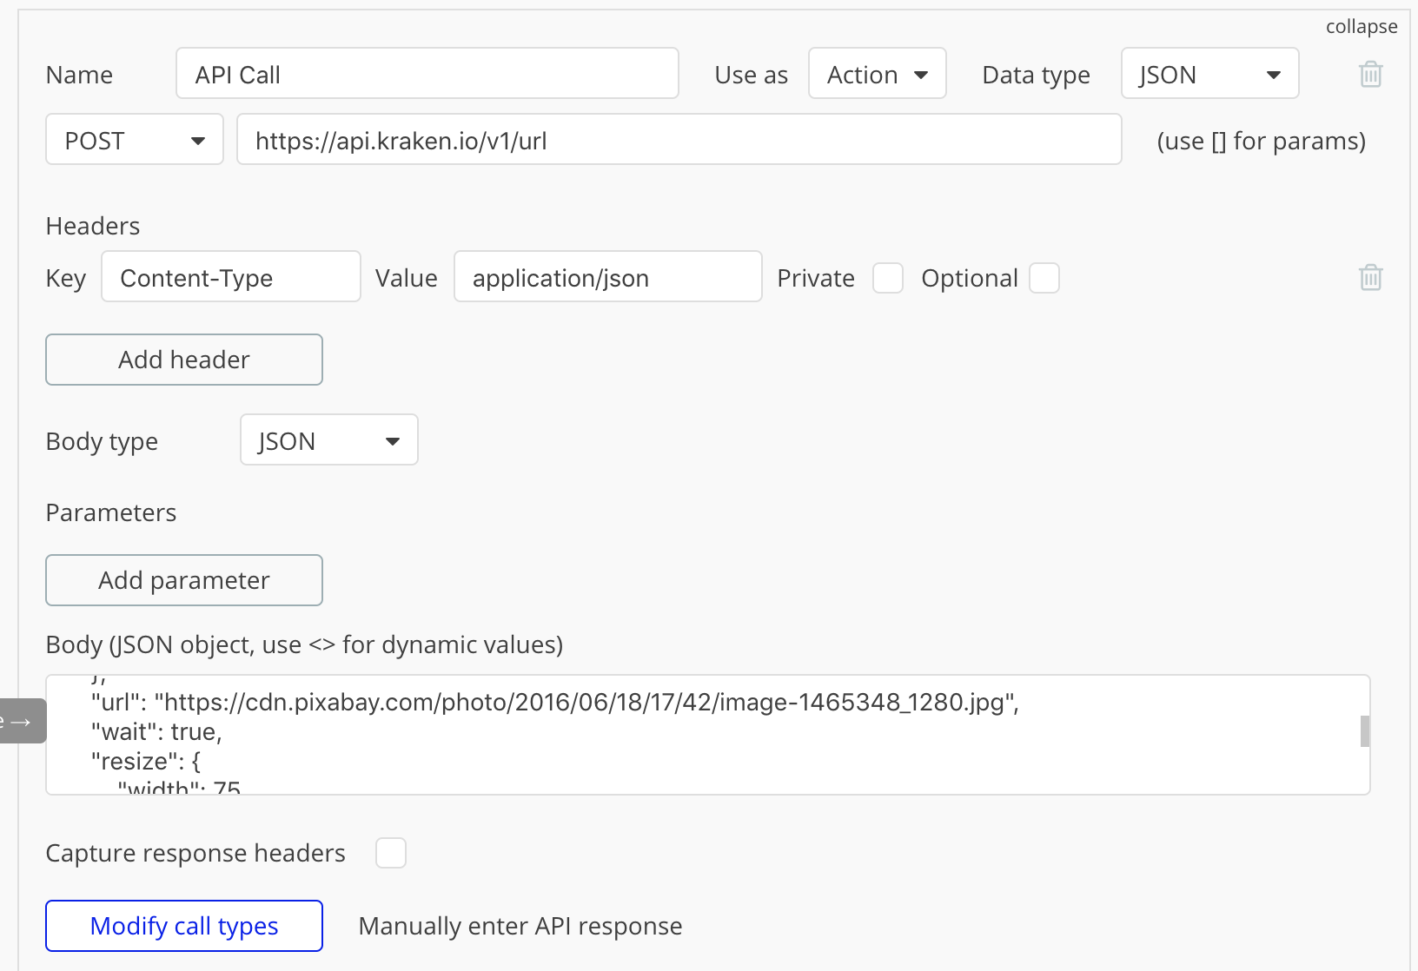1418x971 pixels.
Task: Collapse the API call panel
Action: pos(1361,27)
